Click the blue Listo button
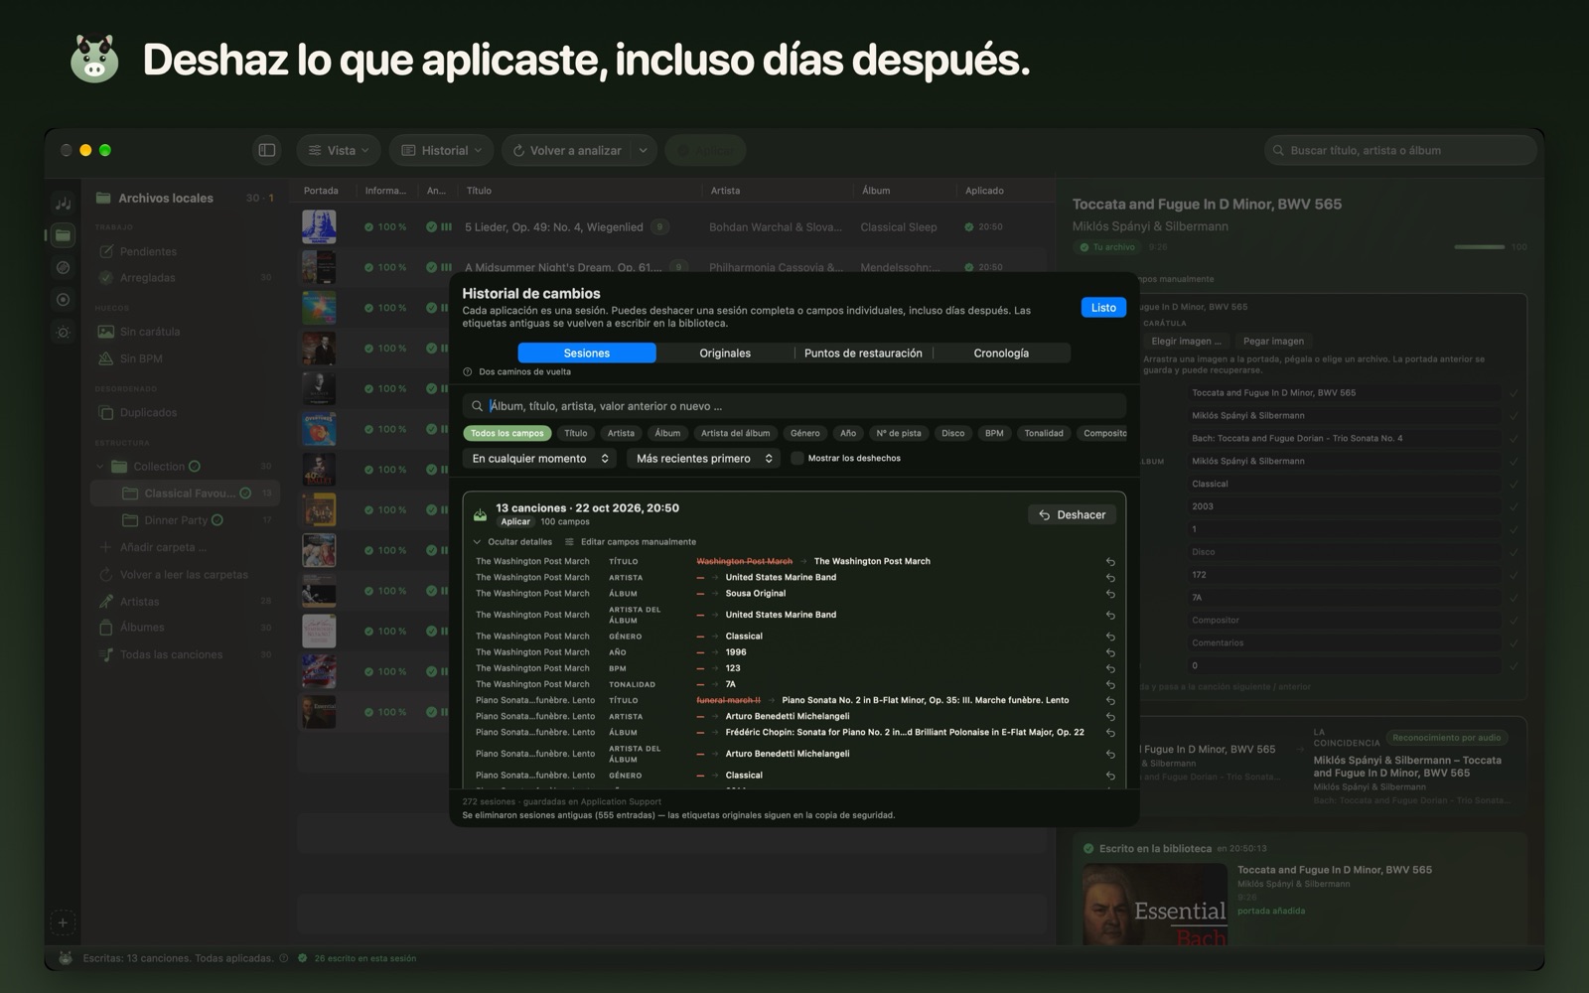 coord(1103,308)
